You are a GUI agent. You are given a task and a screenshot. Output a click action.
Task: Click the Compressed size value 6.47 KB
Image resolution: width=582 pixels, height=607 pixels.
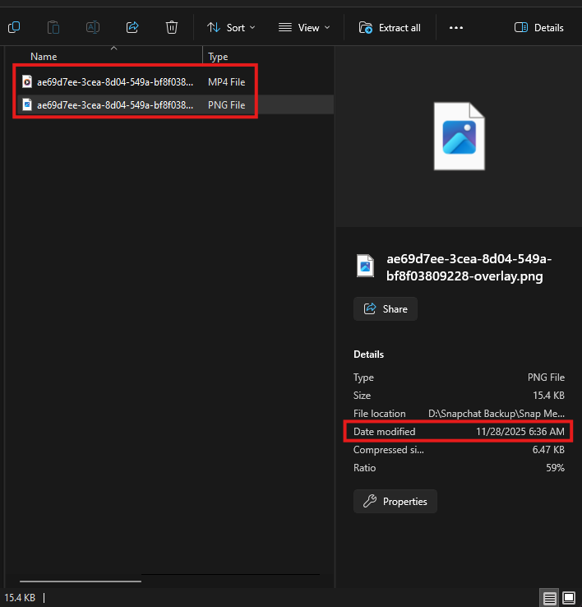[x=548, y=449]
